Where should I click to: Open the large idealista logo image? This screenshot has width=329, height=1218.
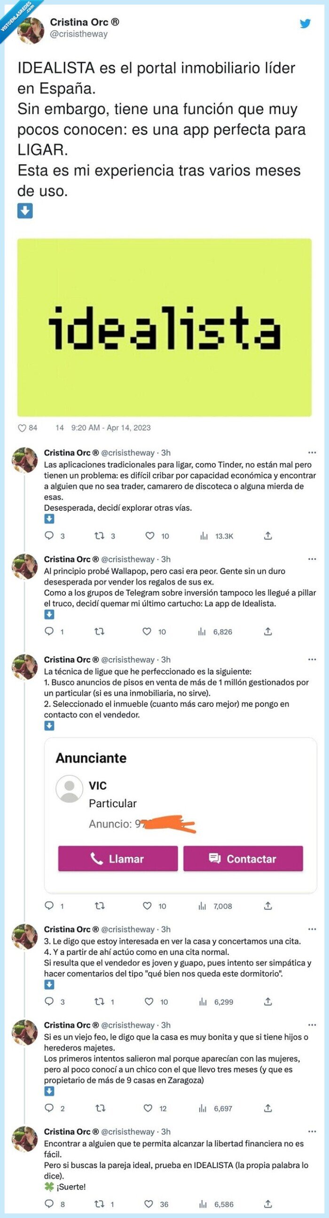pyautogui.click(x=164, y=327)
